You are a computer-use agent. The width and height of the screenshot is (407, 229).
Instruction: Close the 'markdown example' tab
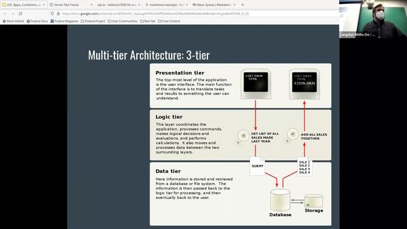[186, 4]
